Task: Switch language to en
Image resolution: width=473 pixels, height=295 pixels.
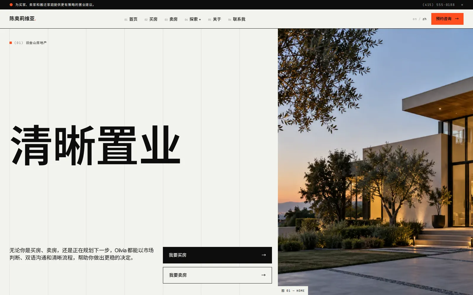Action: pyautogui.click(x=415, y=19)
